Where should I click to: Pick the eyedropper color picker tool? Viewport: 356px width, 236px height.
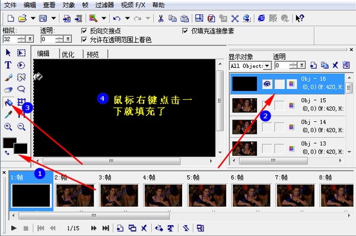point(8,115)
